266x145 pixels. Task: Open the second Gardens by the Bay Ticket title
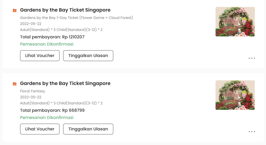65,83
